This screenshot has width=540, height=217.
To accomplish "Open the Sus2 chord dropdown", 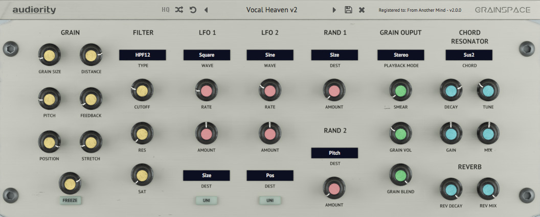I will click(x=469, y=55).
